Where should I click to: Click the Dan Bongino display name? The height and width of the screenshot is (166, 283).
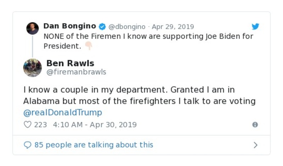[69, 26]
